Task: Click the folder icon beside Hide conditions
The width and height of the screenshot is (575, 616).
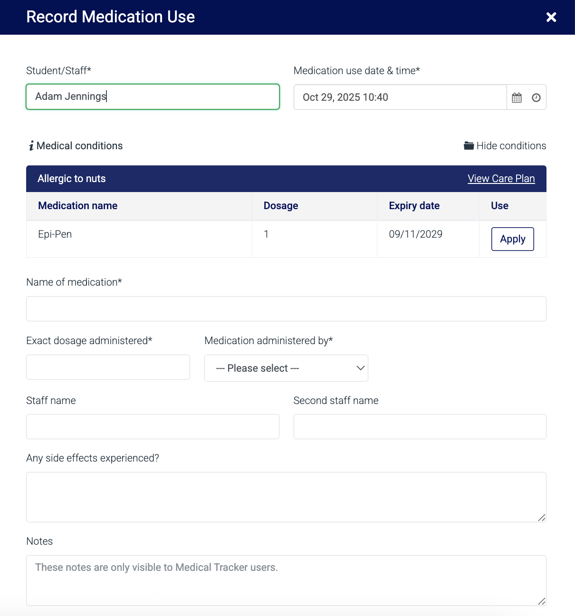Action: pyautogui.click(x=469, y=146)
